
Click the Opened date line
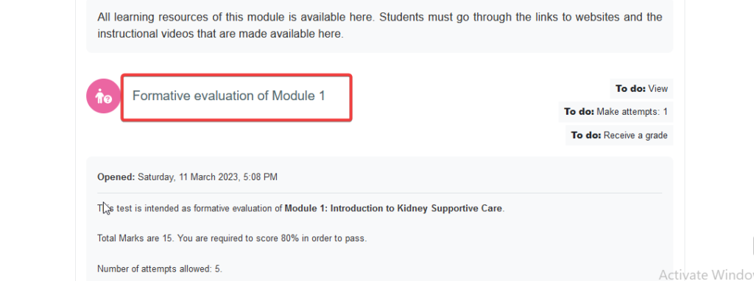point(187,177)
